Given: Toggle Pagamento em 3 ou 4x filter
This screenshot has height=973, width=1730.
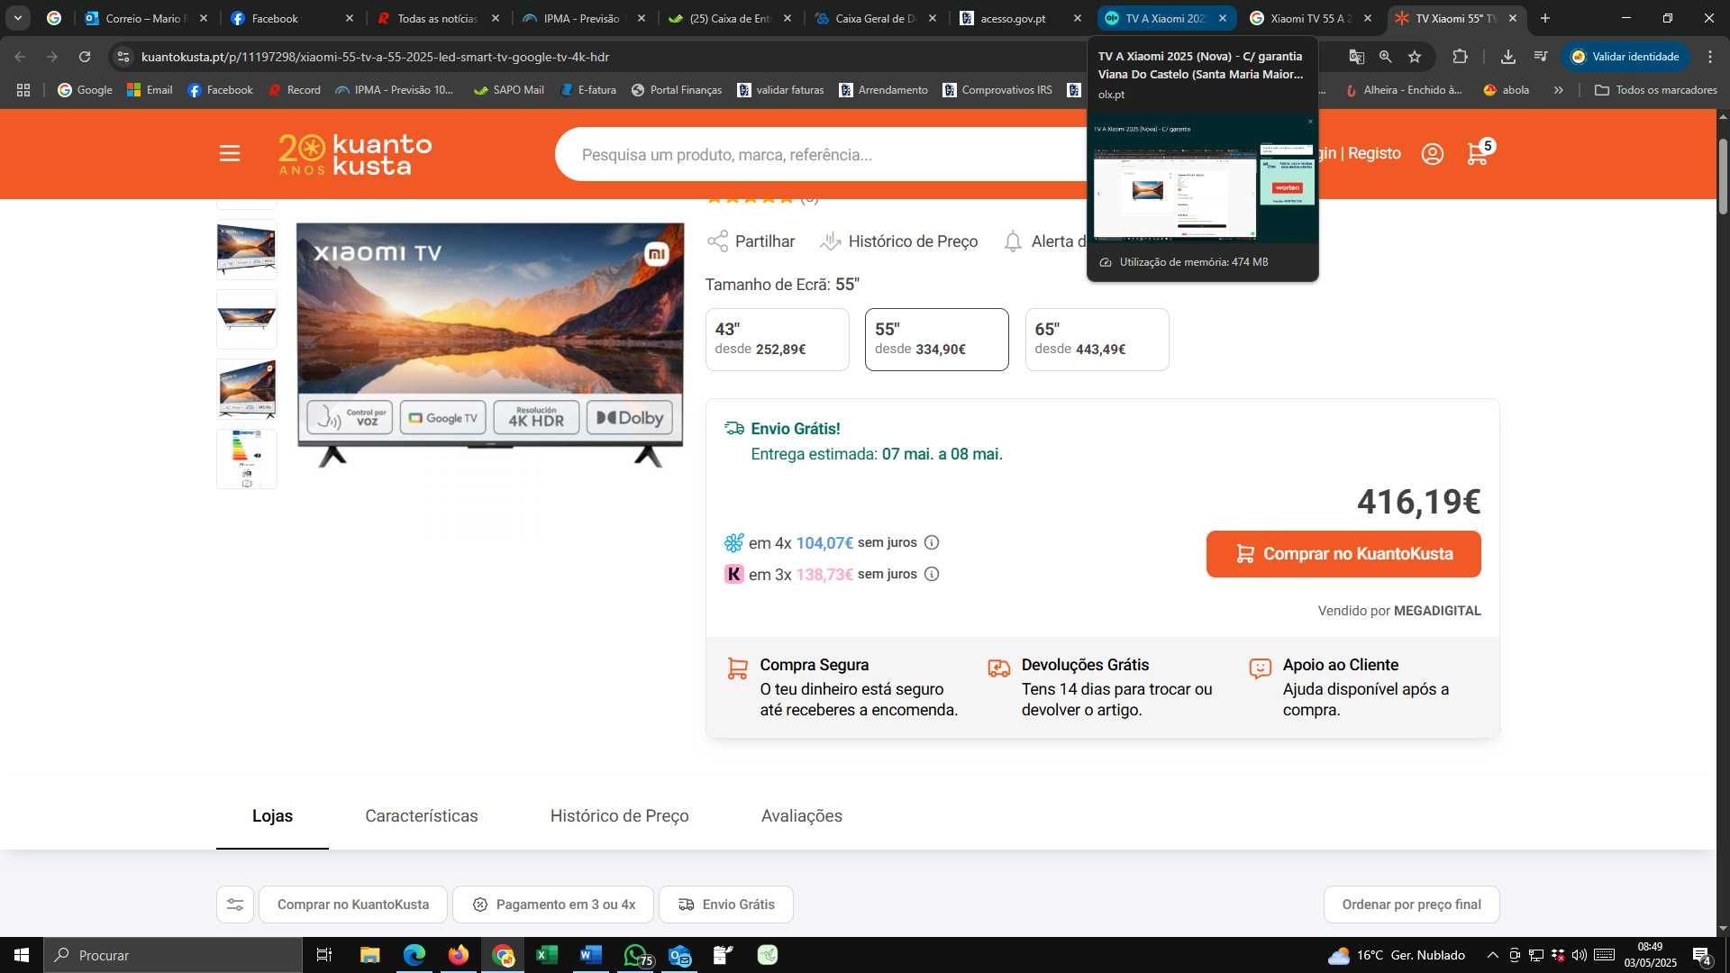Looking at the screenshot, I should pyautogui.click(x=553, y=905).
